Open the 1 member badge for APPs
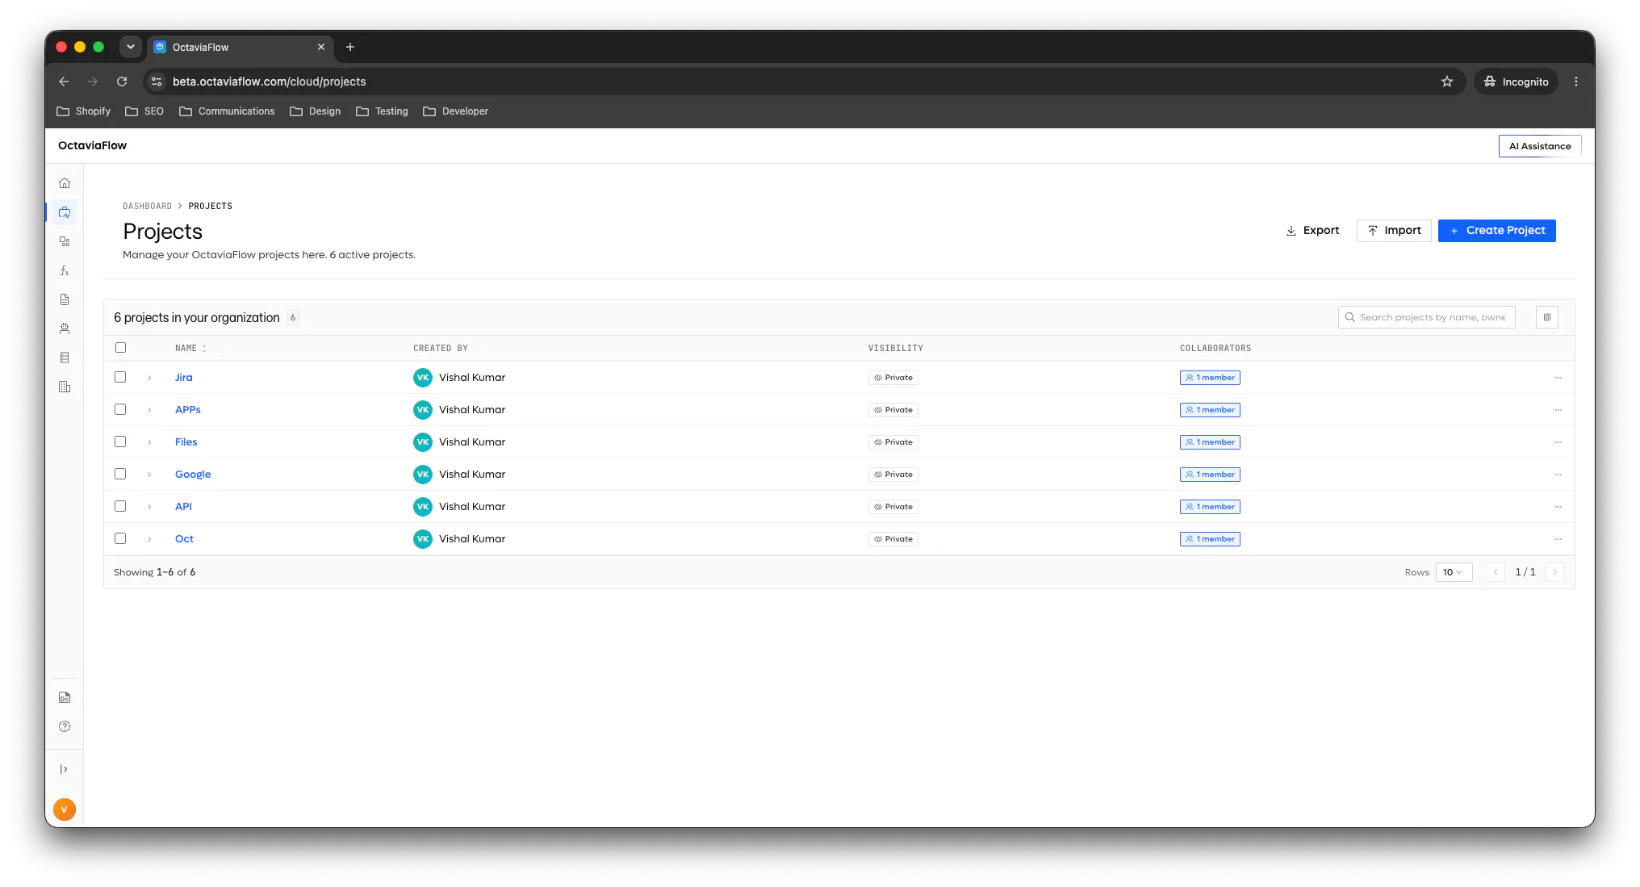Viewport: 1640px width, 887px height. coord(1210,410)
